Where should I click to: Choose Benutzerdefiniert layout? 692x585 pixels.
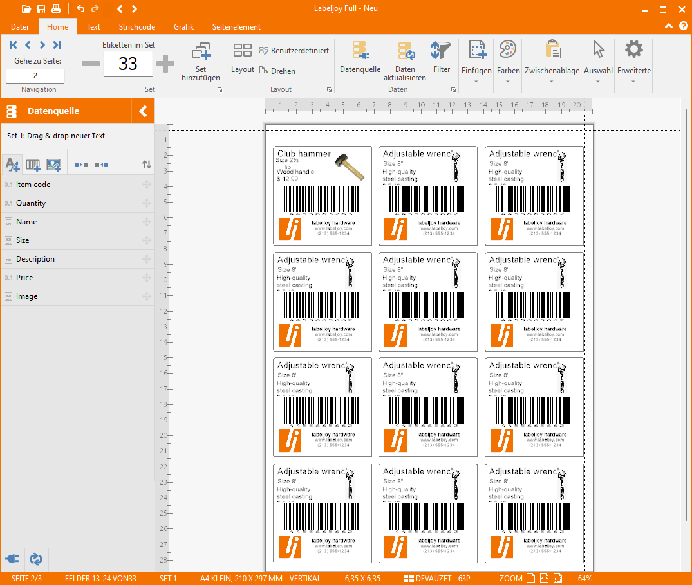[294, 51]
